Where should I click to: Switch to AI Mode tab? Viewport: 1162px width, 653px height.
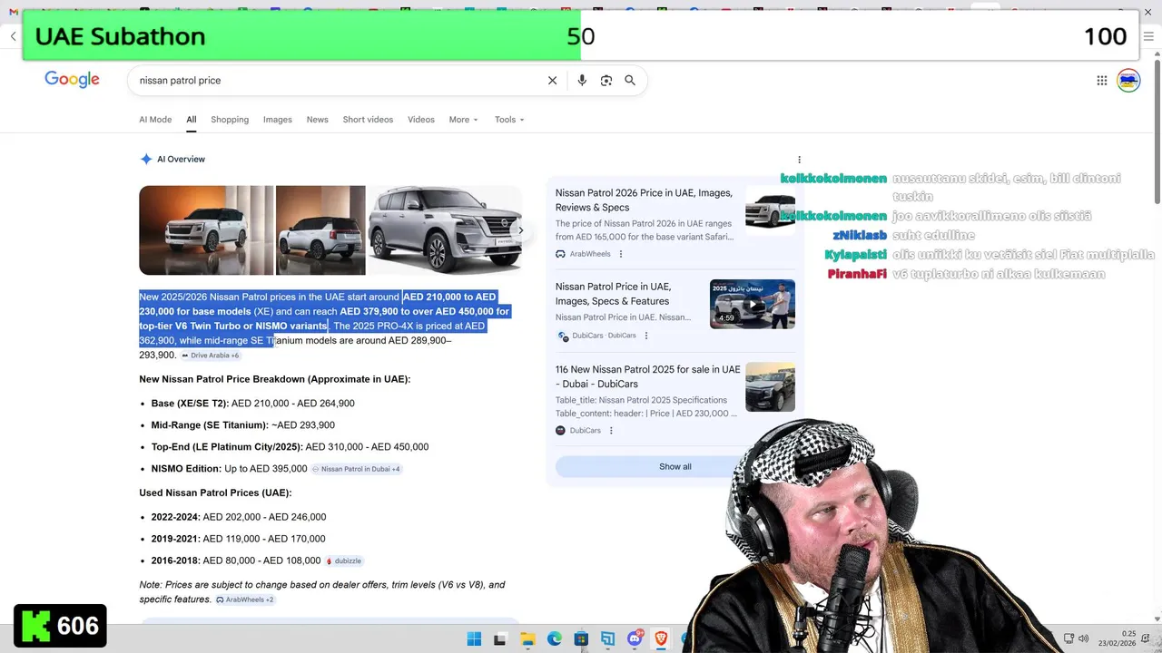(x=155, y=120)
